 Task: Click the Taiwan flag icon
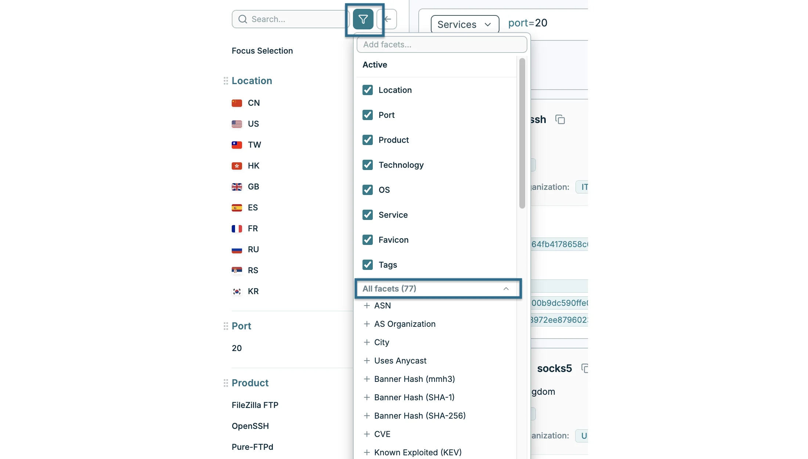(237, 145)
